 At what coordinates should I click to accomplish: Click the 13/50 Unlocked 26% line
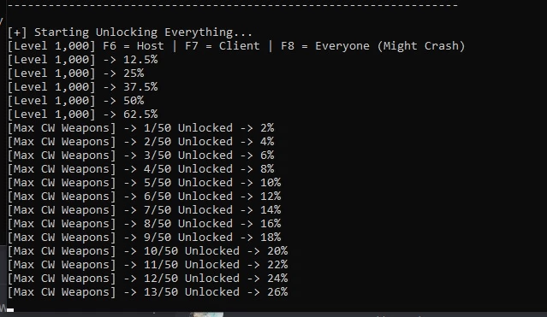pyautogui.click(x=148, y=292)
